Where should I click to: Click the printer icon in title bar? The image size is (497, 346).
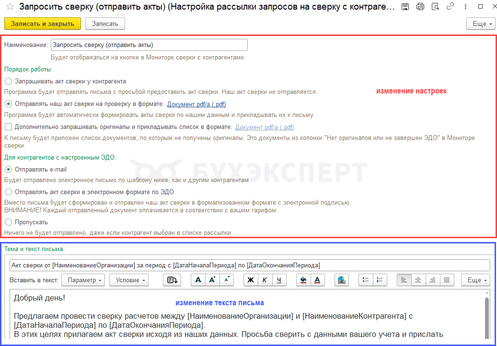pos(420,6)
